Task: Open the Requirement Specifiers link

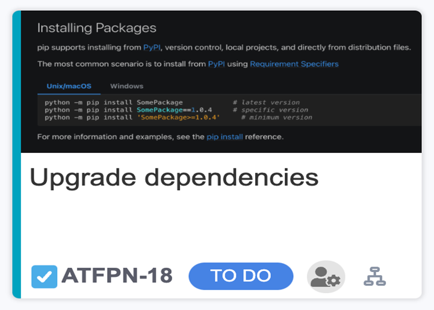Action: pyautogui.click(x=294, y=64)
